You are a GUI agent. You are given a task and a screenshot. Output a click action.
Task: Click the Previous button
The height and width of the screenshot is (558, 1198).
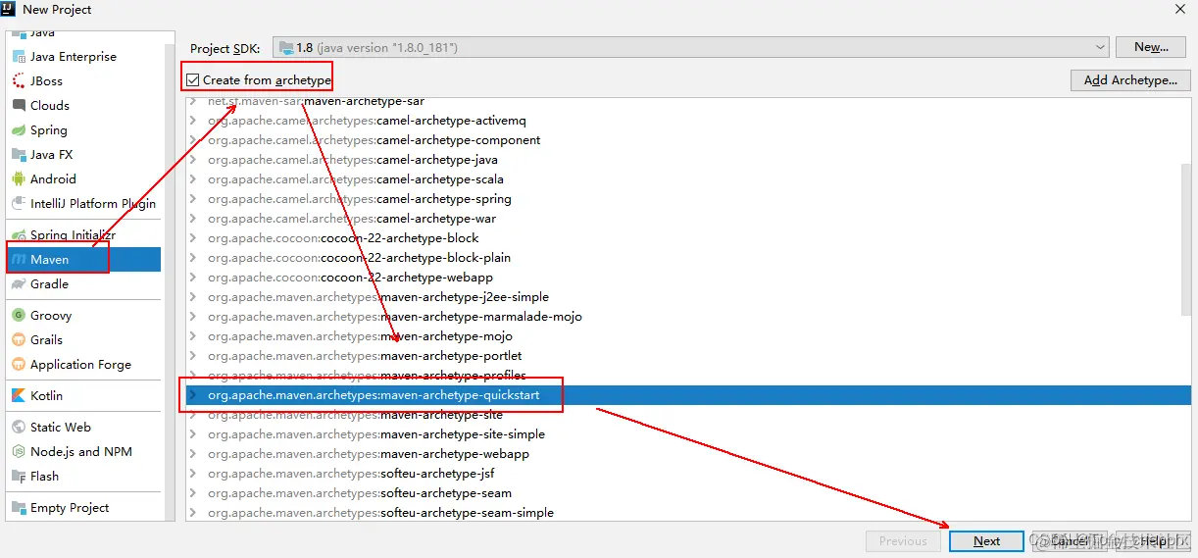click(x=903, y=541)
